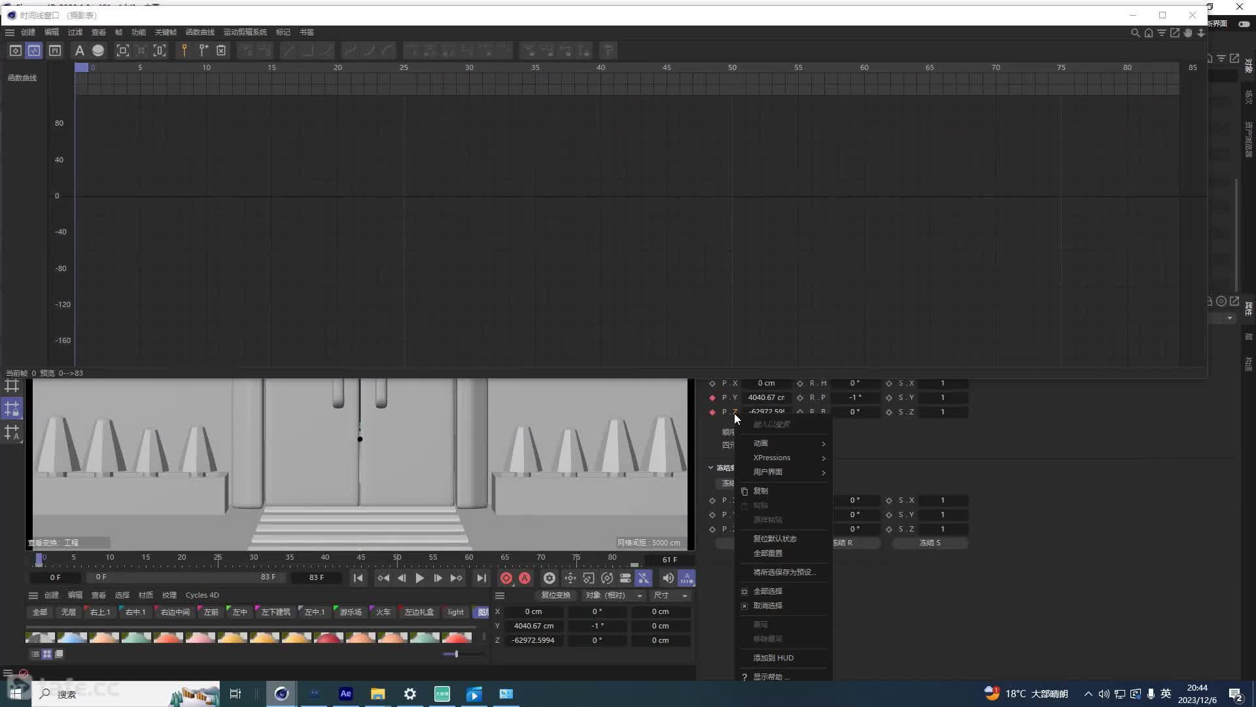The image size is (1256, 707).
Task: Jump to previous keyframe
Action: tap(383, 578)
